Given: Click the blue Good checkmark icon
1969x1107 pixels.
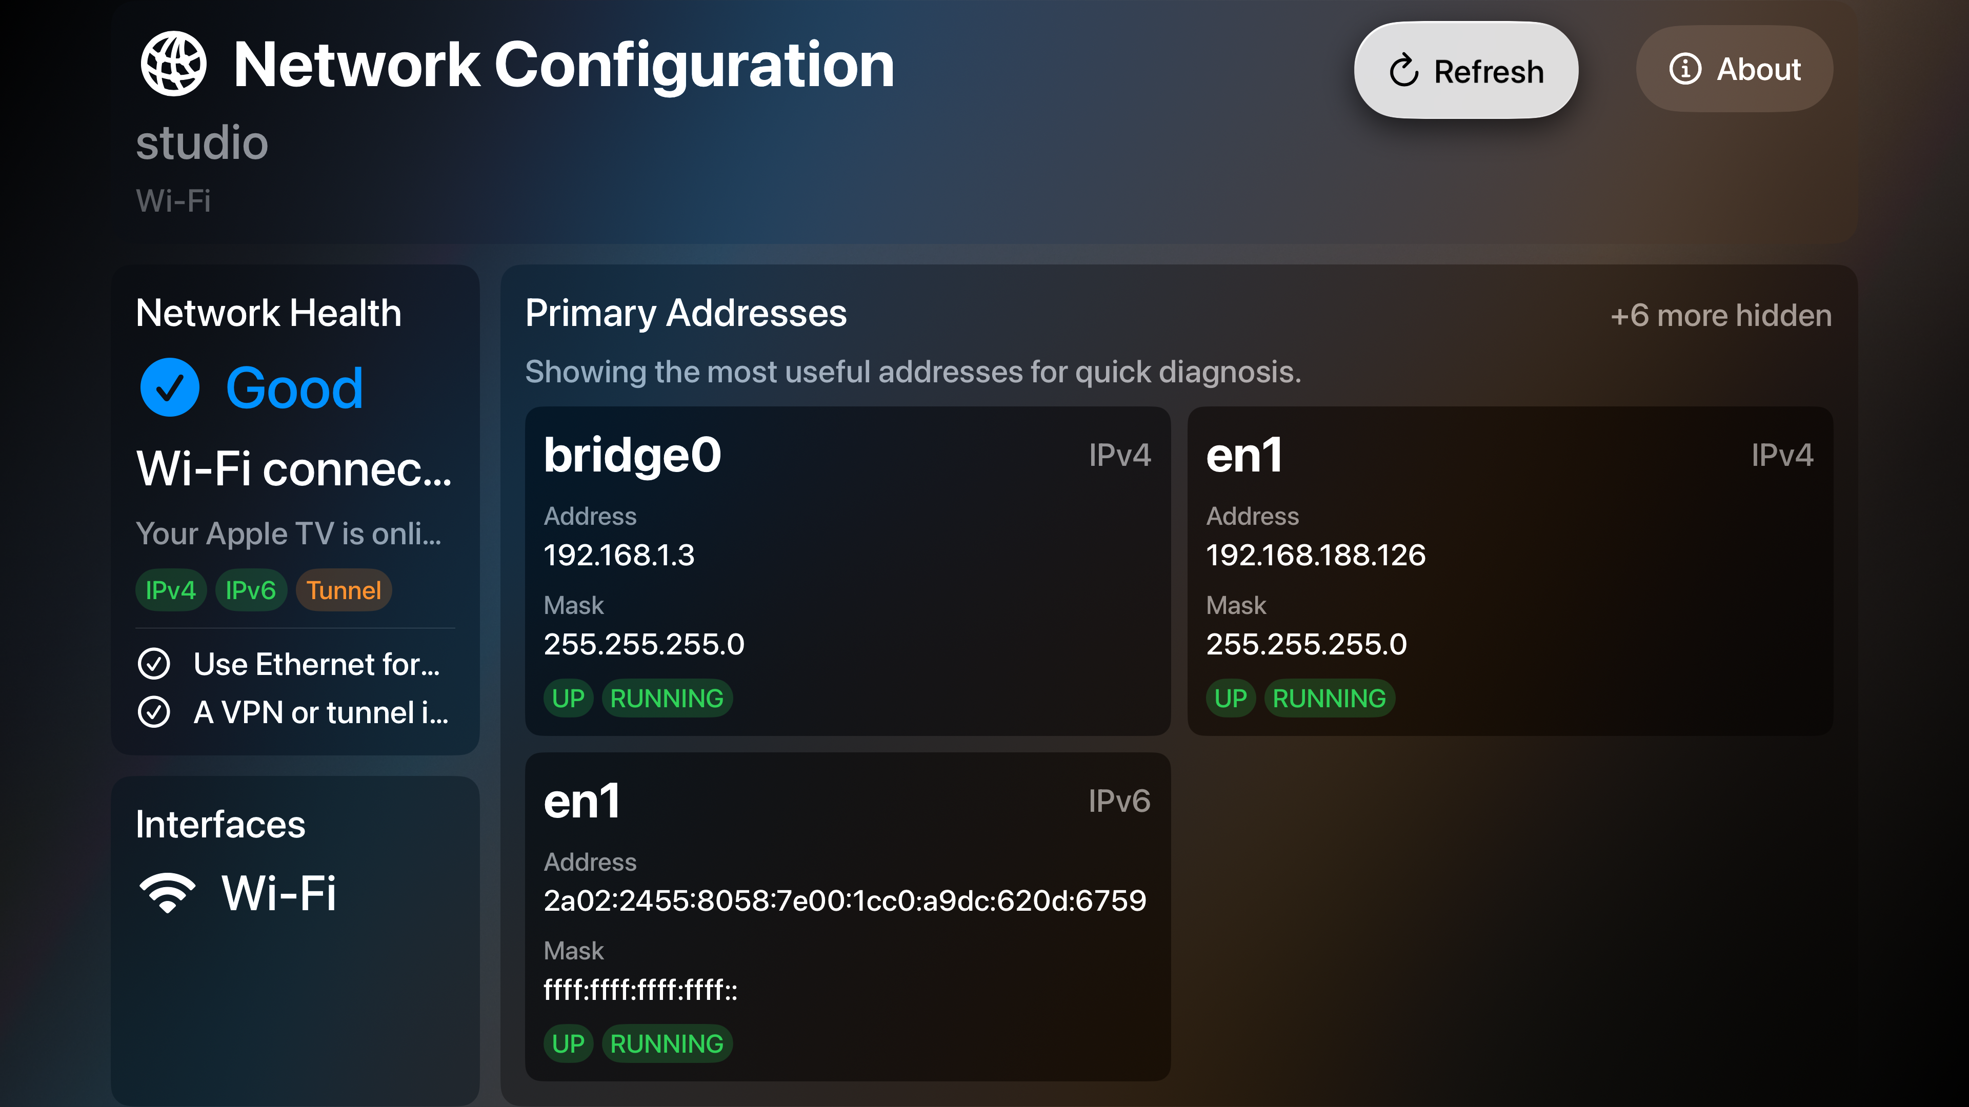Looking at the screenshot, I should 170,387.
